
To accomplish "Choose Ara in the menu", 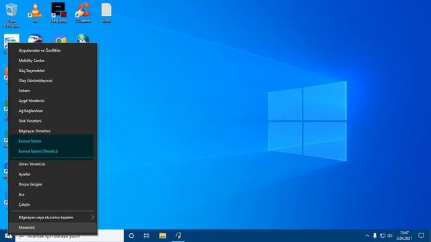I will tap(53, 194).
